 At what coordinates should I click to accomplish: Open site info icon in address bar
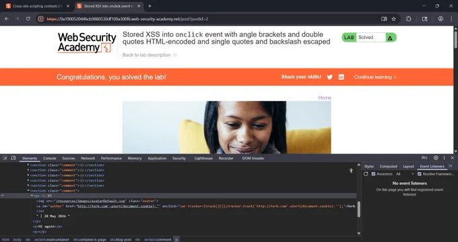41,19
